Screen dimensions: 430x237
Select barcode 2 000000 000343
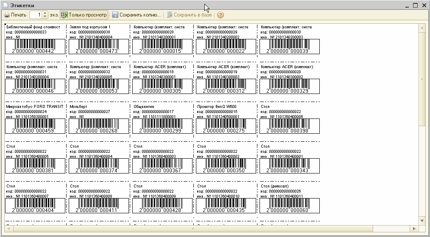(290, 166)
